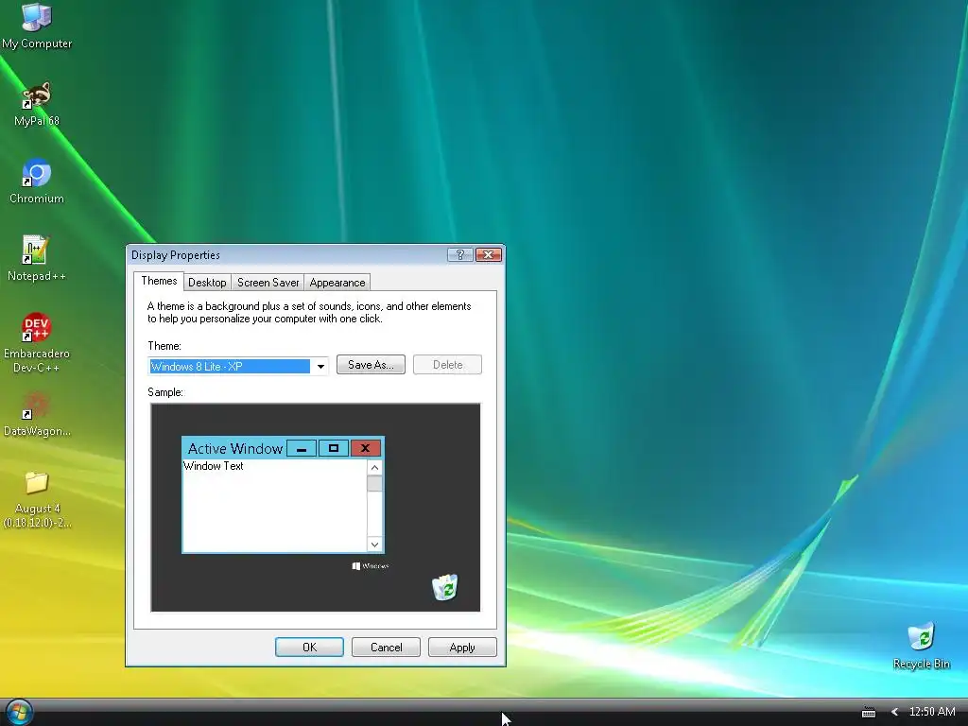Select the Recycle Bin on the desktop
This screenshot has height=726, width=968.
click(921, 647)
